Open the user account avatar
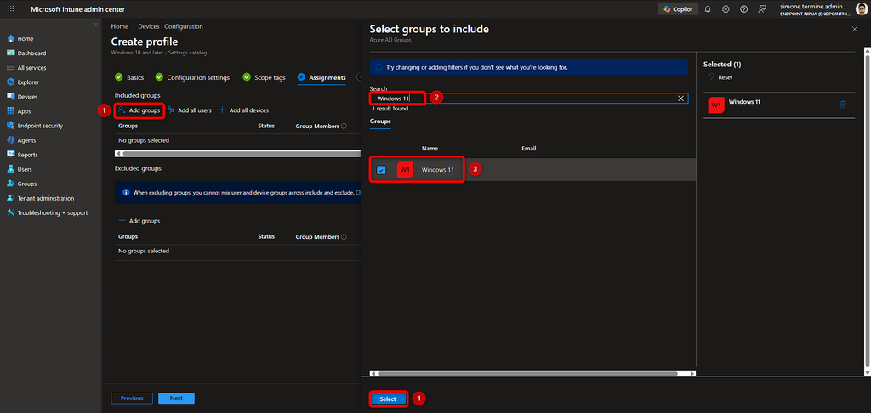Screen dimensions: 871x413 coord(861,8)
